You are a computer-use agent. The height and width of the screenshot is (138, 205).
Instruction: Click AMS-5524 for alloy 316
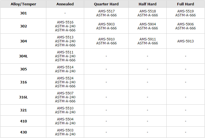coord(65,78)
